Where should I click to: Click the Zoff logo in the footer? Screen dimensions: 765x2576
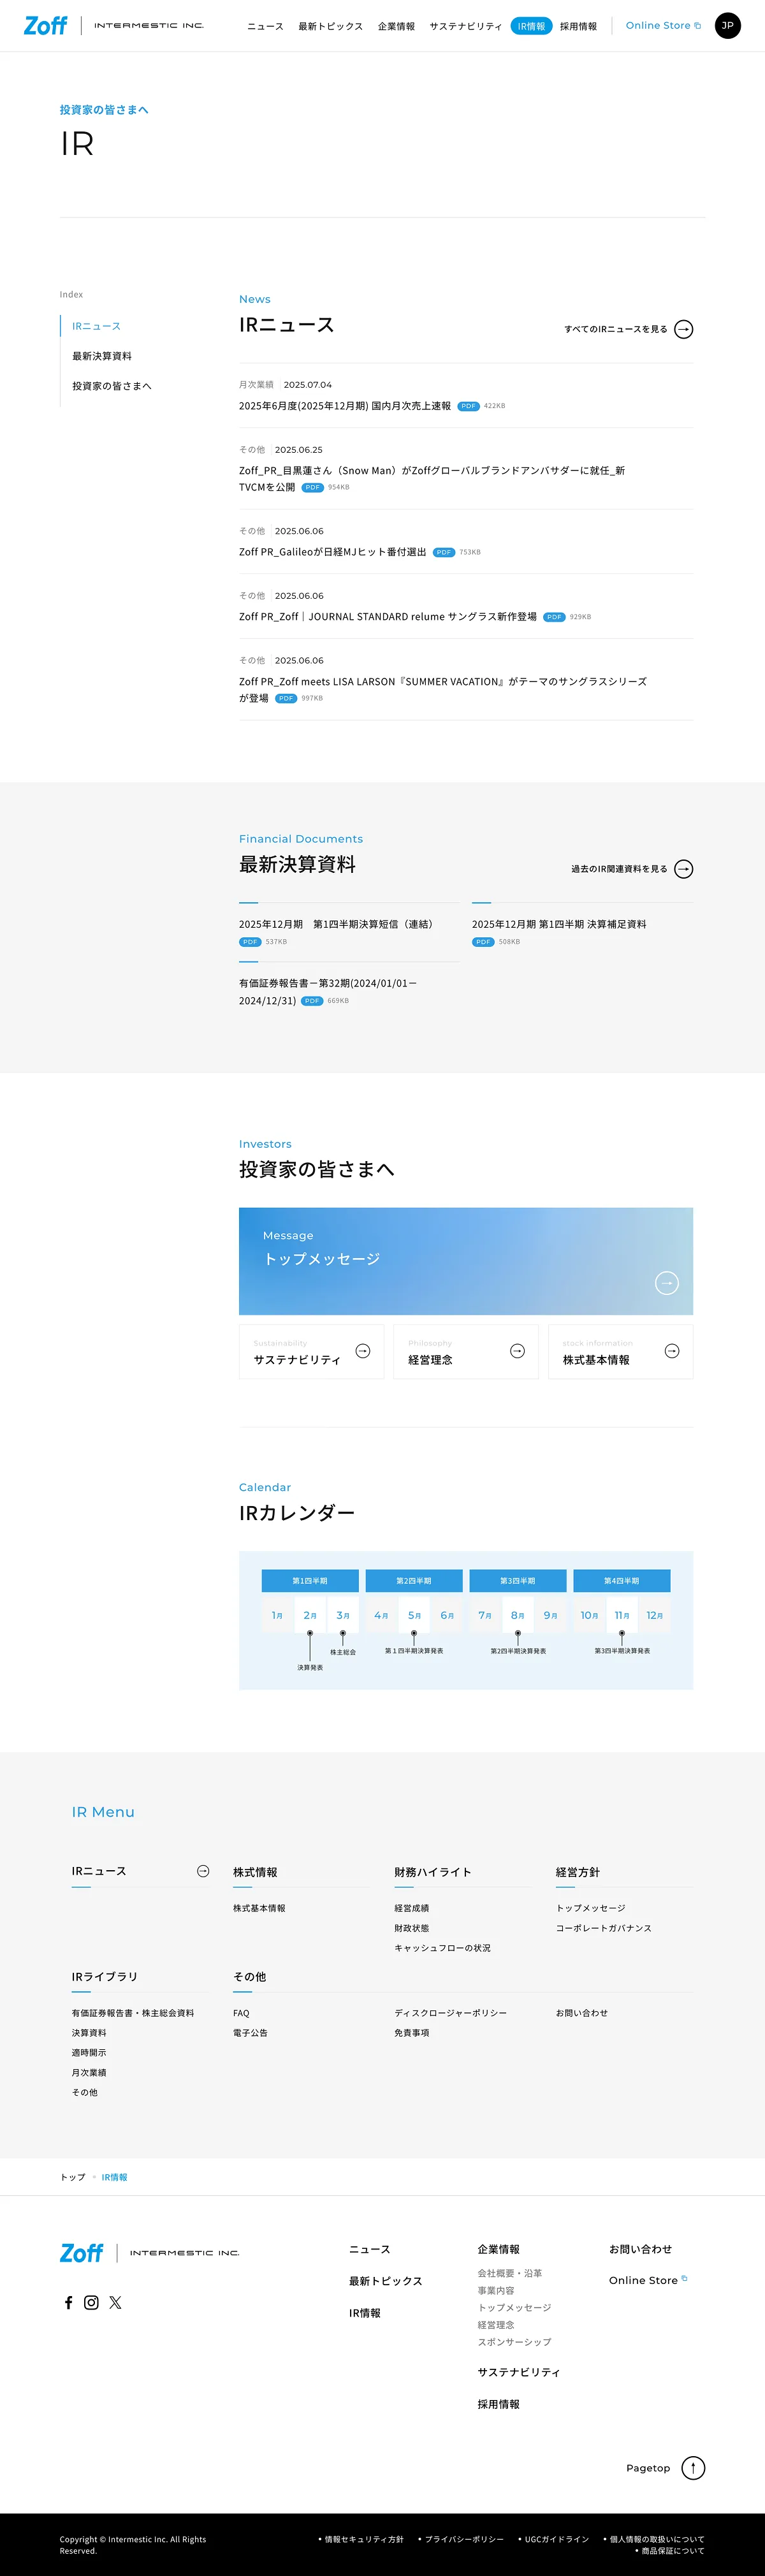82,2253
